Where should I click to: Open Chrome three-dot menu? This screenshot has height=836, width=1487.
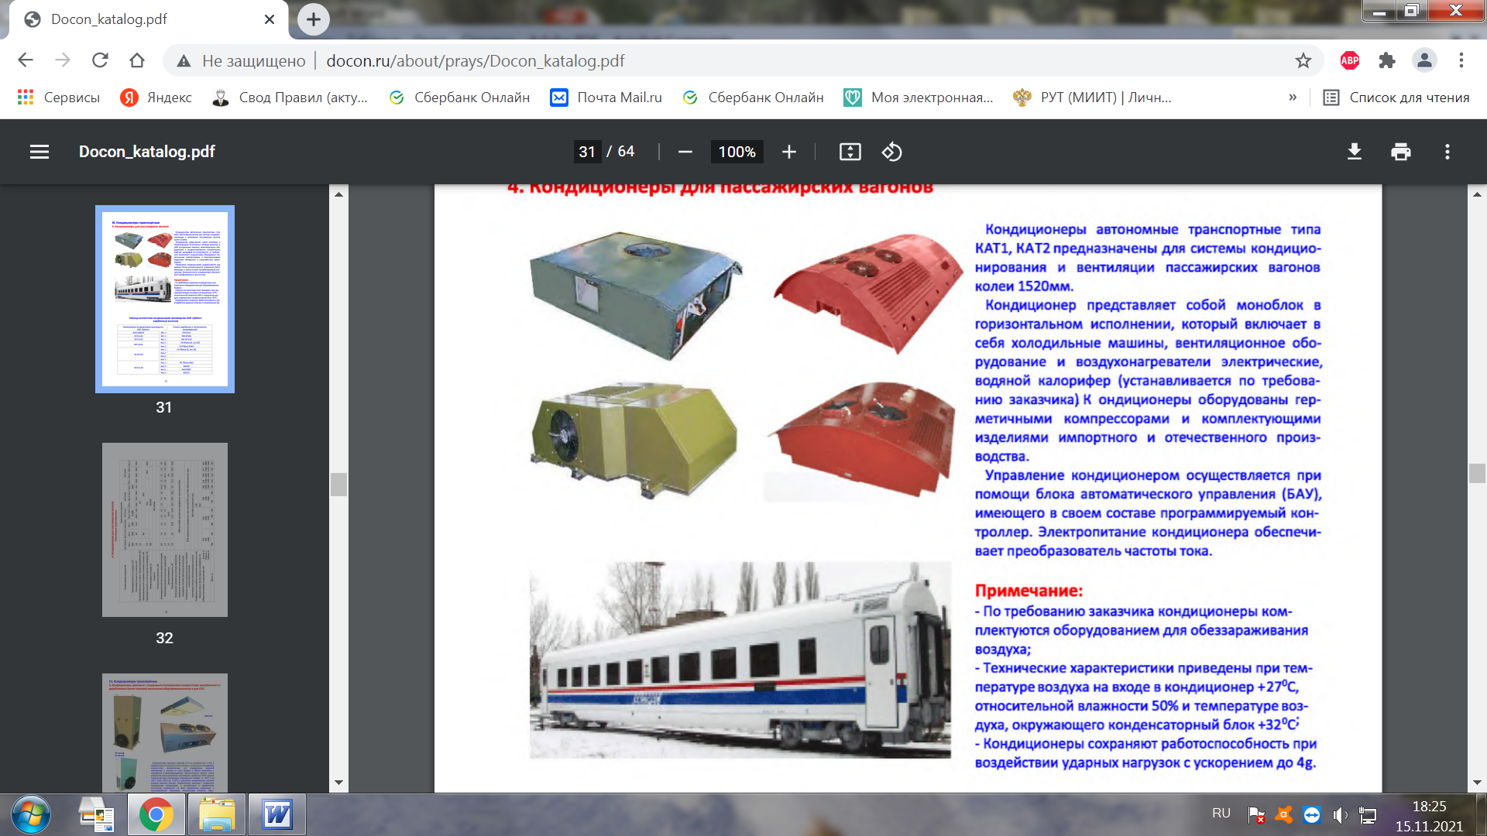(1461, 60)
